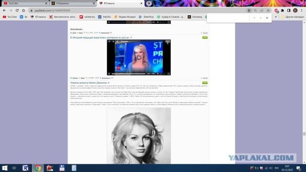Close the YouTube tab

pos(46,3)
